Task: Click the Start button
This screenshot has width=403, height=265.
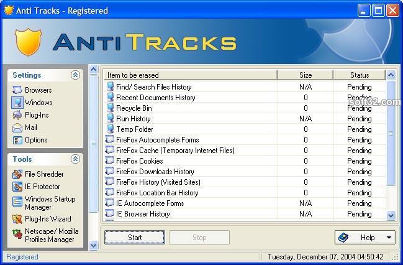Action: (135, 237)
